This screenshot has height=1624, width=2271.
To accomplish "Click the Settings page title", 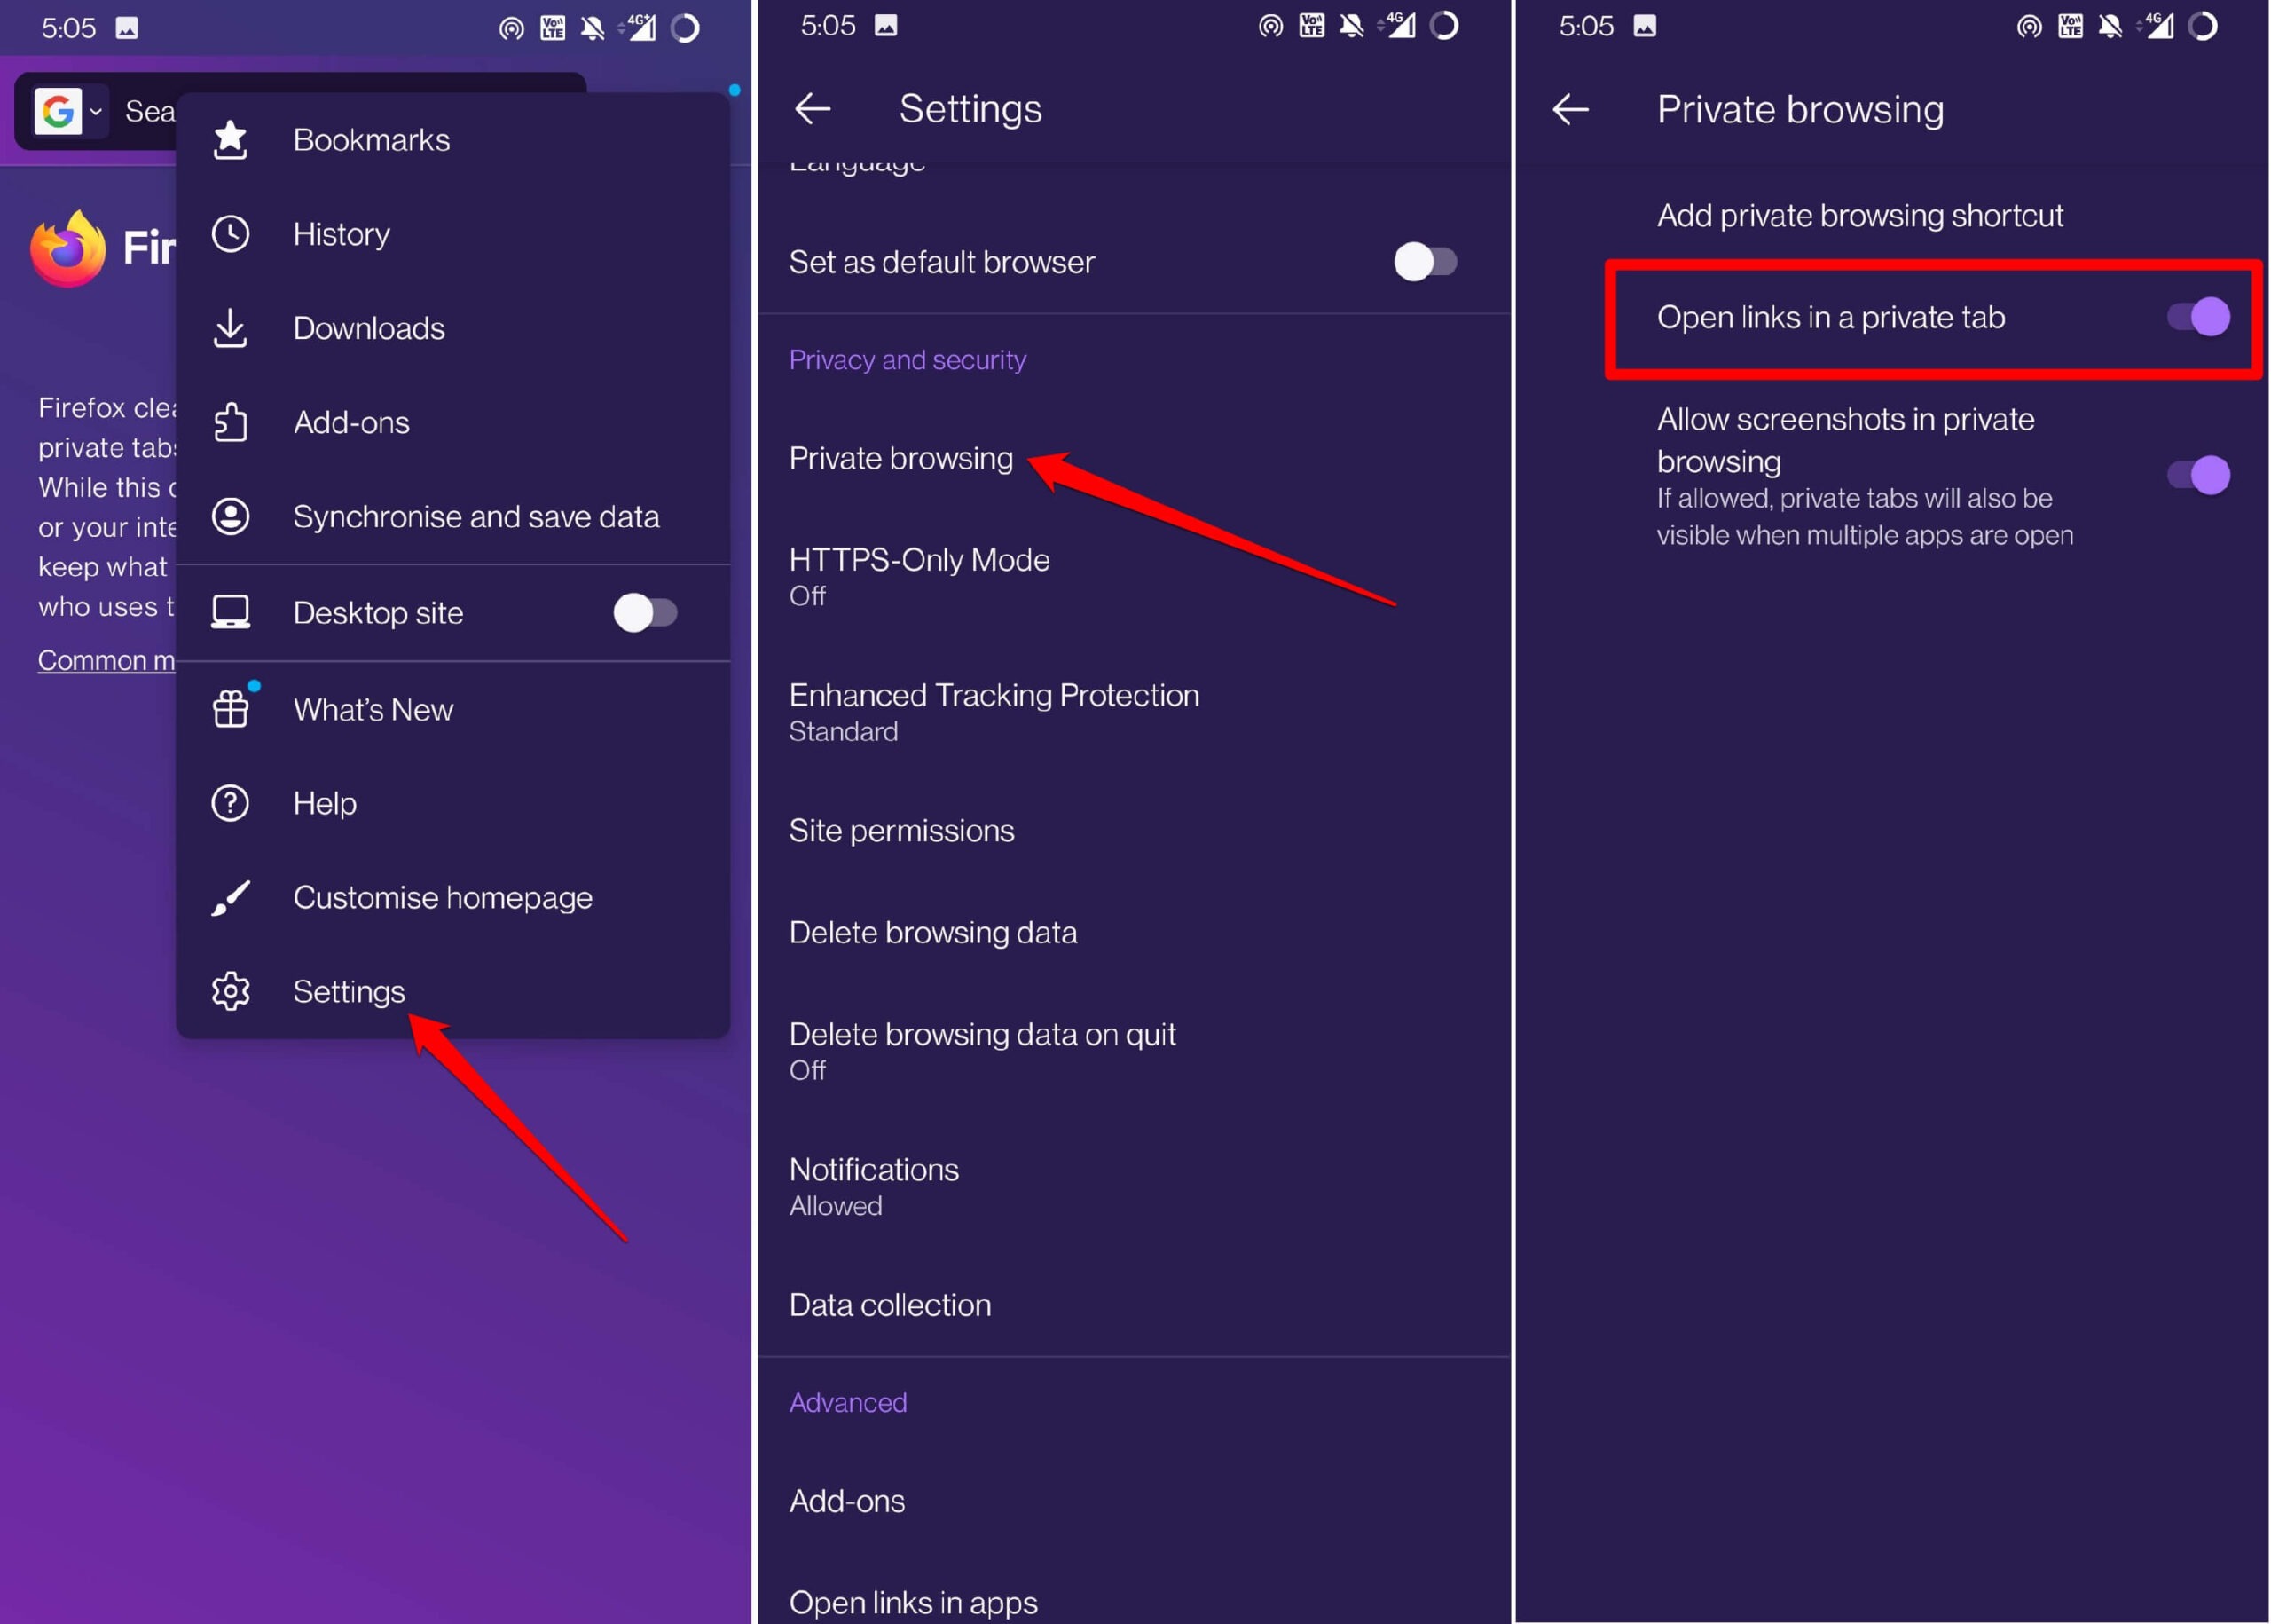I will coord(970,109).
